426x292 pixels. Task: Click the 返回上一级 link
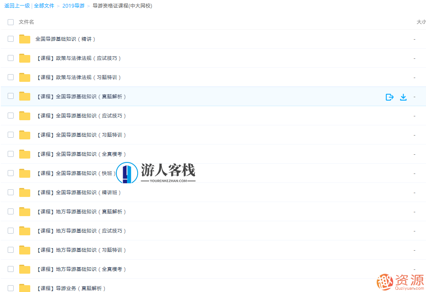pos(17,6)
